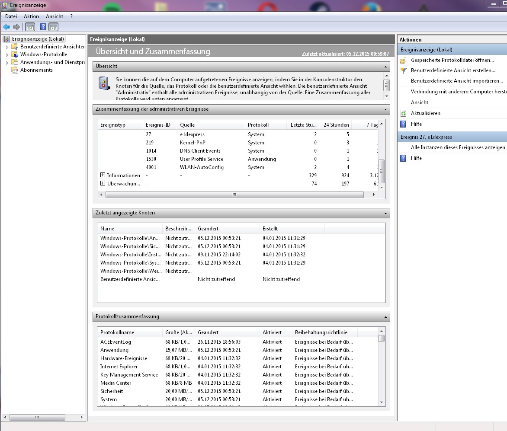Click the event log icon in Übersicht section
This screenshot has height=431, width=507.
tap(104, 83)
